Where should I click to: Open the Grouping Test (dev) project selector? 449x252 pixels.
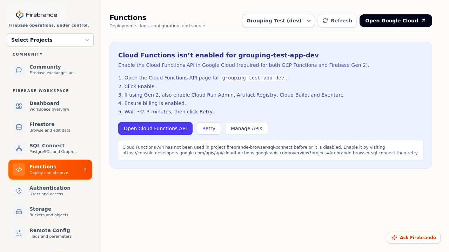(x=279, y=21)
